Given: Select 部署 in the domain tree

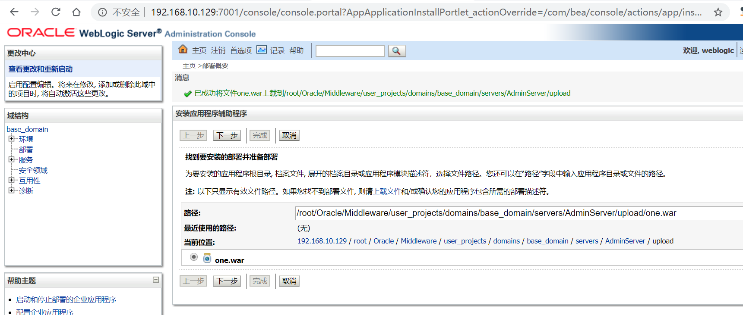Looking at the screenshot, I should click(x=26, y=150).
